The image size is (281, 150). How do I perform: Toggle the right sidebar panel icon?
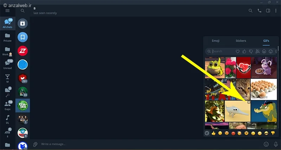click(268, 11)
